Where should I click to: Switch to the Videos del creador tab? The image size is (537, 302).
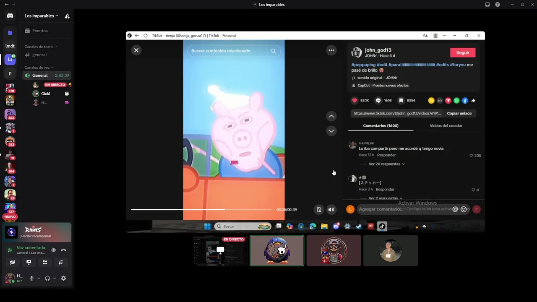pos(446,126)
